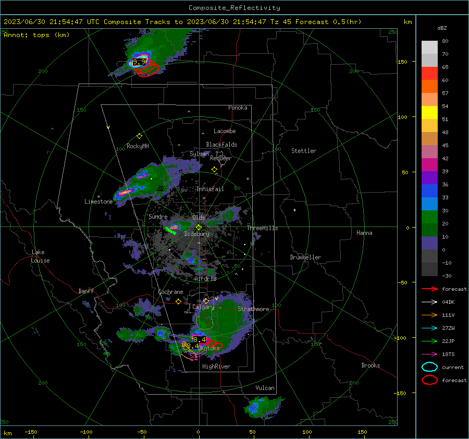Screen dimensions: 469x439
Task: Click the yellow diamond marker near RockyMH
Action: point(139,136)
